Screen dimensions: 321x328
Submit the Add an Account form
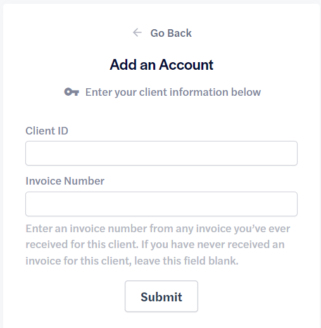coord(161,296)
